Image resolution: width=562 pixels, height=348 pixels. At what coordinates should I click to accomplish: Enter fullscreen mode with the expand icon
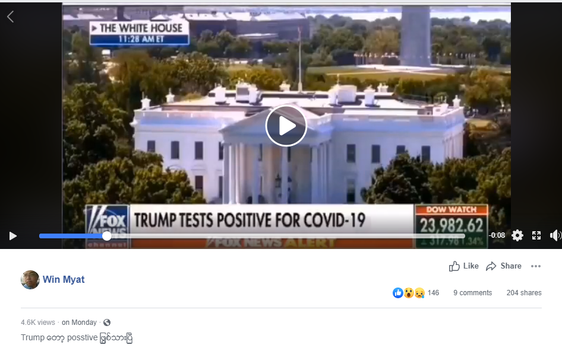click(x=536, y=235)
